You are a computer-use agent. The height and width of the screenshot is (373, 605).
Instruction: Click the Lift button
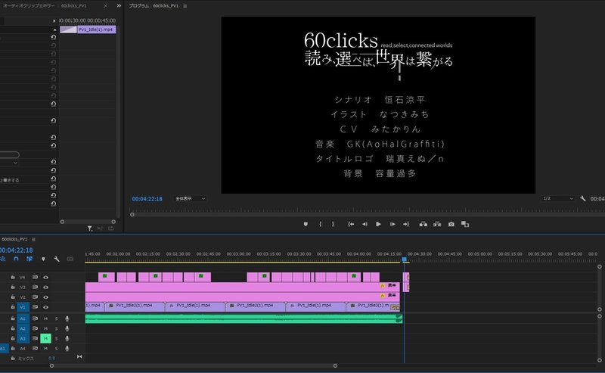point(423,224)
